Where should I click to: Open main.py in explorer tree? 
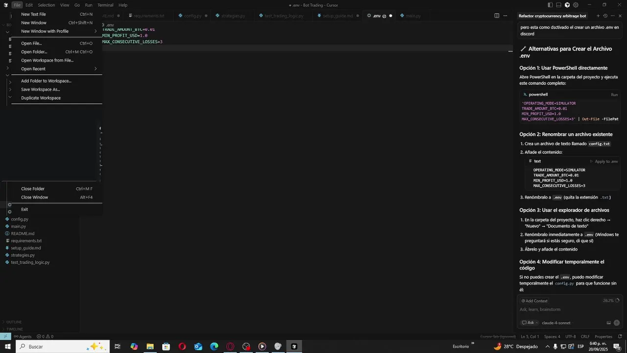pos(19,227)
